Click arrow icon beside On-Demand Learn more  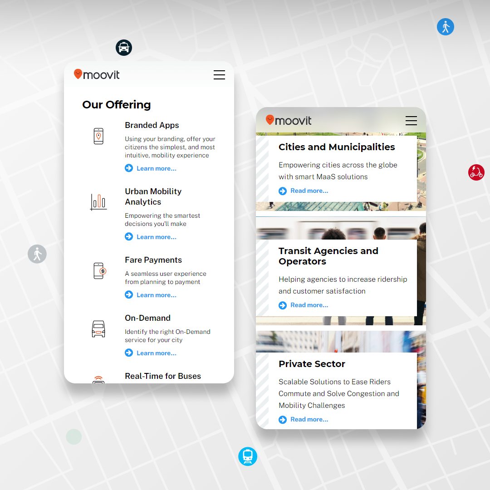(x=129, y=353)
